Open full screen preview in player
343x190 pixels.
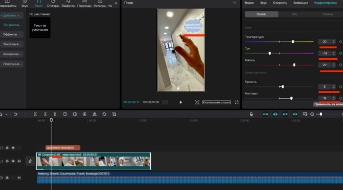point(237,102)
